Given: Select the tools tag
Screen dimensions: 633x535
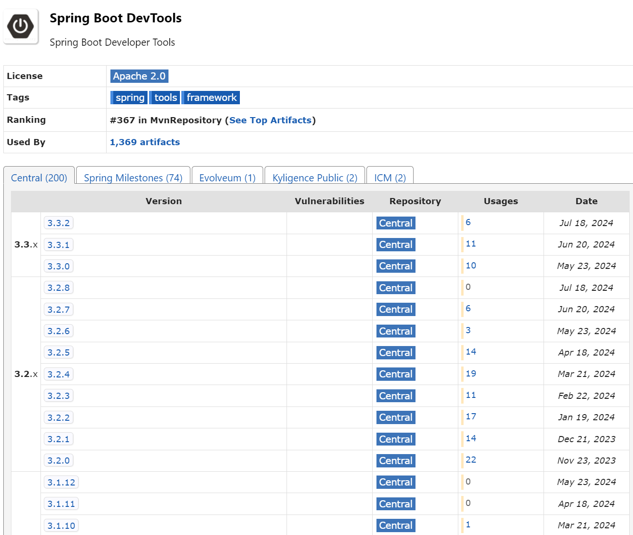Looking at the screenshot, I should pyautogui.click(x=165, y=98).
